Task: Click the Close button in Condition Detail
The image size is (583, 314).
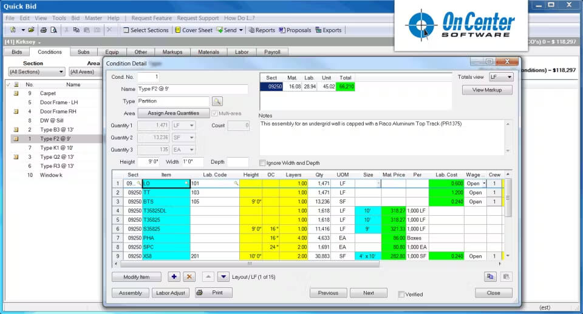Action: pos(493,293)
